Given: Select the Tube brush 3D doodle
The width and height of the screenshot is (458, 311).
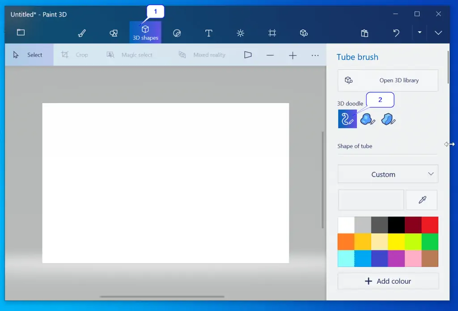Looking at the screenshot, I should point(347,119).
